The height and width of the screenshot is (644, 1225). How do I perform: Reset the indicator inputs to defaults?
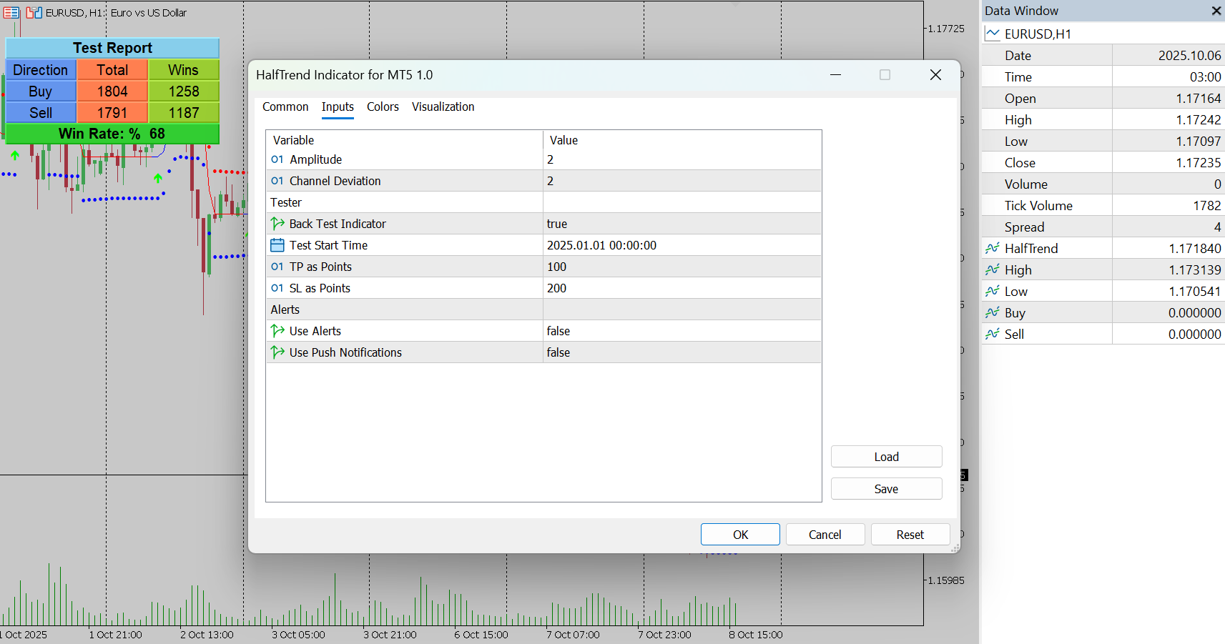(910, 535)
